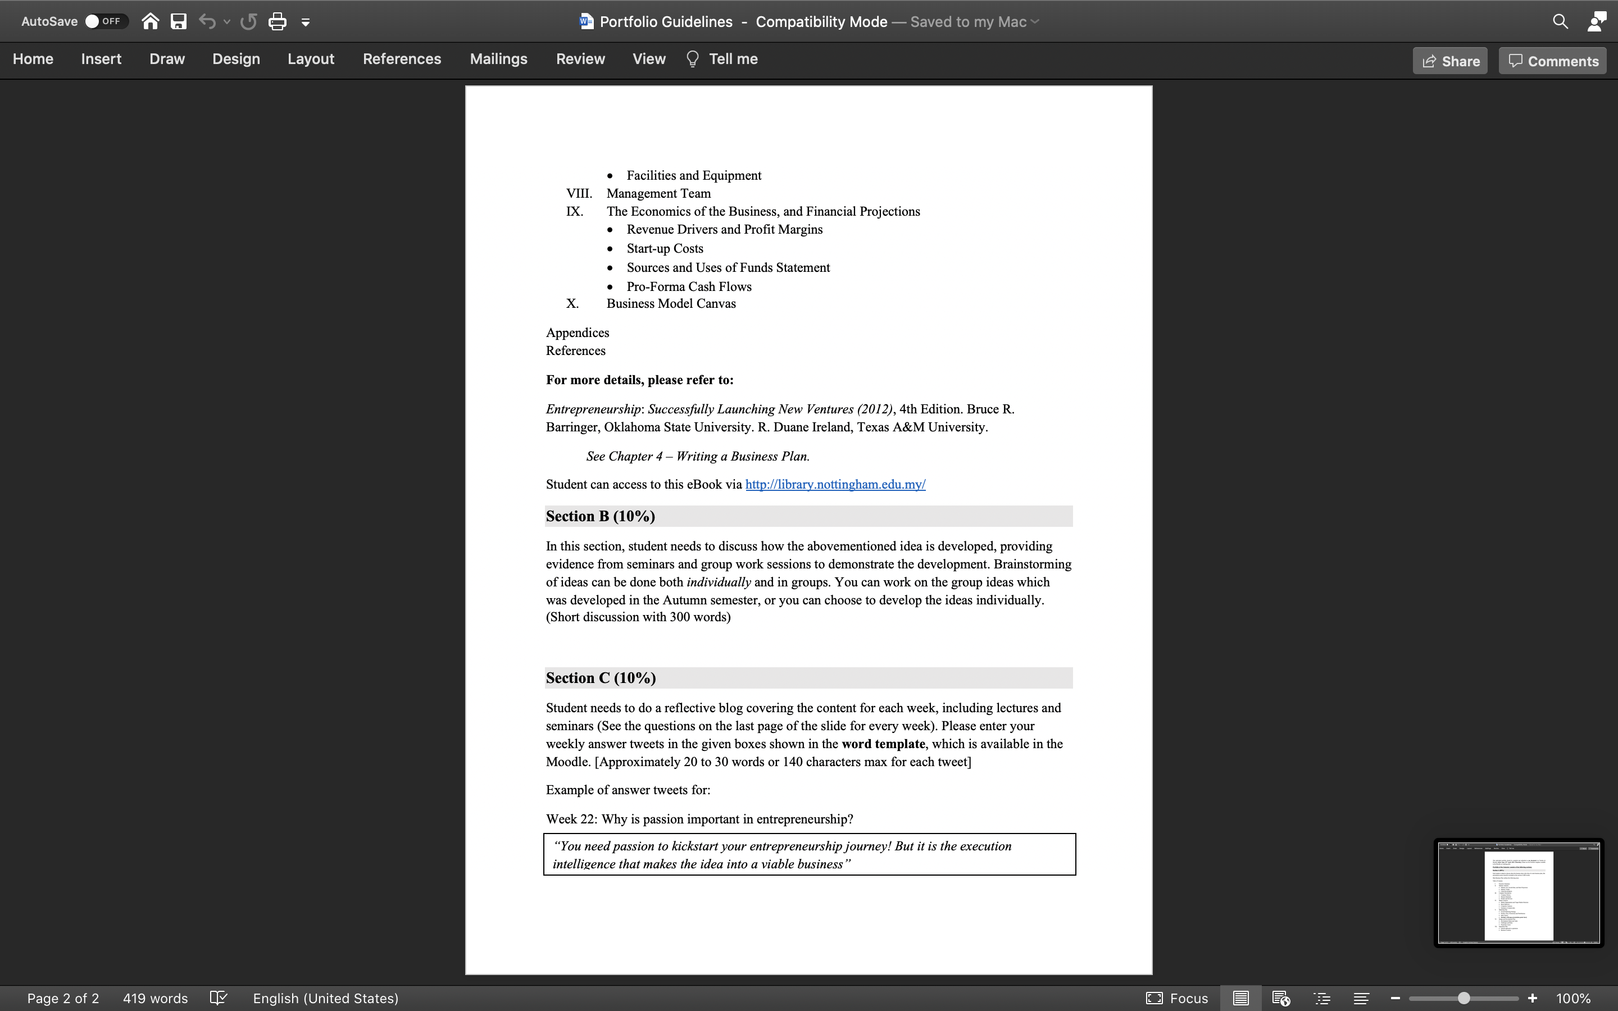Click the Redo icon
Screen dimensions: 1618x1011
click(249, 21)
